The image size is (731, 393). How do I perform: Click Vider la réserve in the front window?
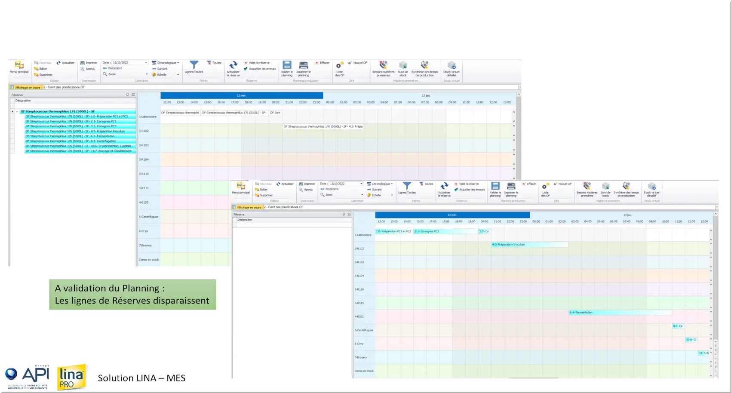(467, 184)
